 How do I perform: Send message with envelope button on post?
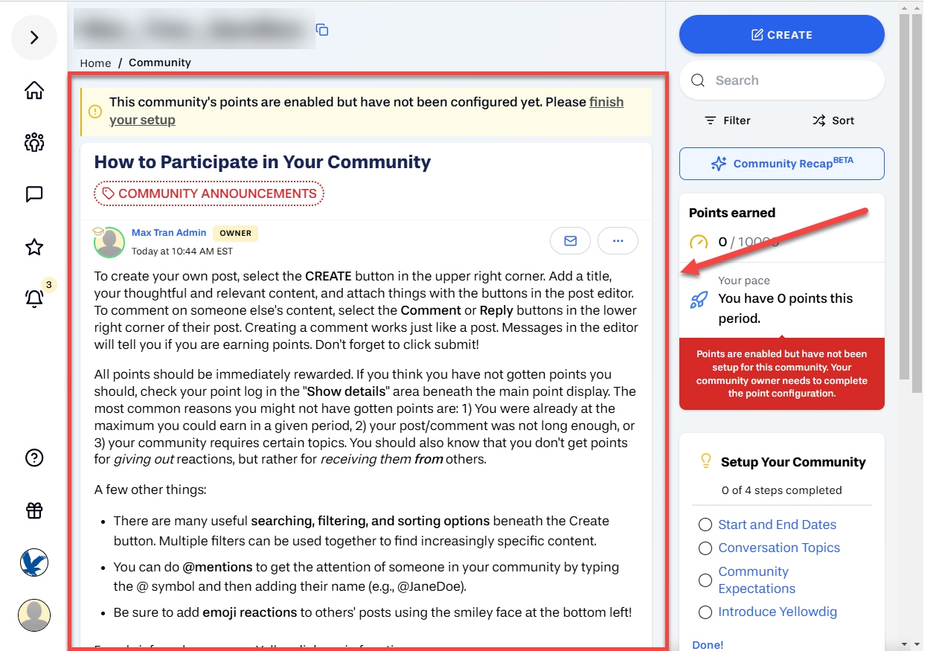570,241
